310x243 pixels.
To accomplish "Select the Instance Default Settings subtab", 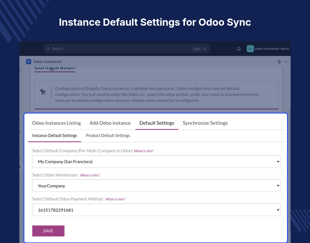I will pyautogui.click(x=55, y=136).
